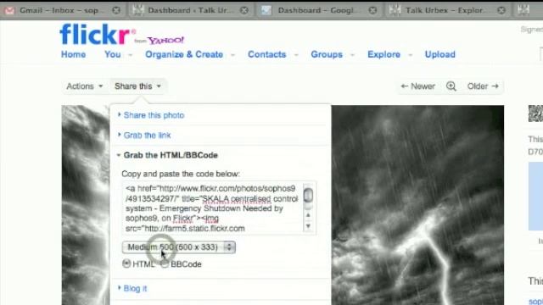Go to the Older photo
This screenshot has height=305, width=543.
[x=483, y=86]
